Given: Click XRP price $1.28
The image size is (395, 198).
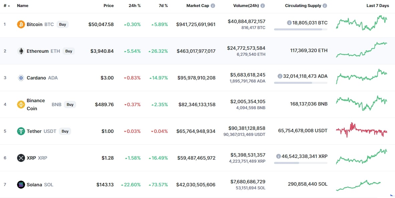Looking at the screenshot, I should click(x=108, y=158).
